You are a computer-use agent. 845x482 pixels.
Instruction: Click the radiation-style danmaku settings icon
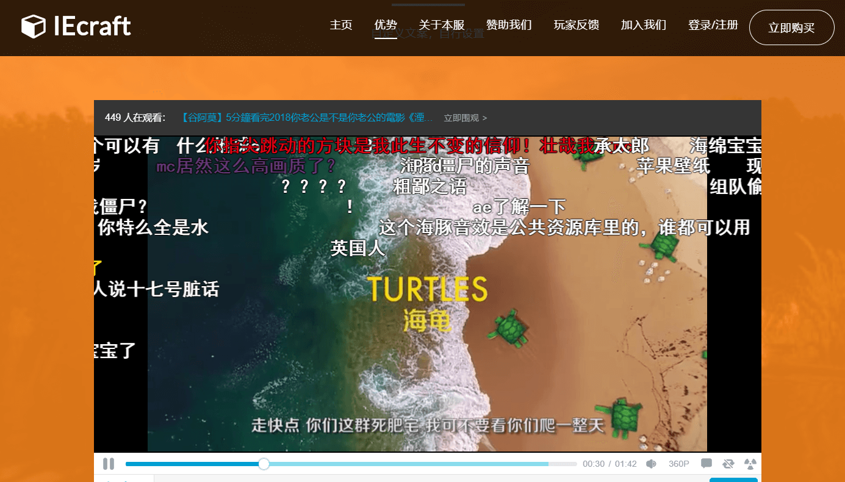(x=750, y=464)
